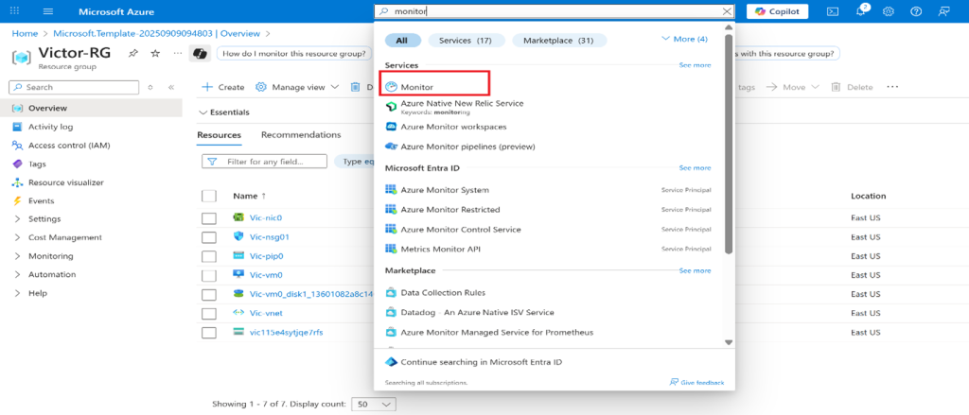The image size is (969, 415).
Task: Open the Move dropdown
Action: click(793, 87)
